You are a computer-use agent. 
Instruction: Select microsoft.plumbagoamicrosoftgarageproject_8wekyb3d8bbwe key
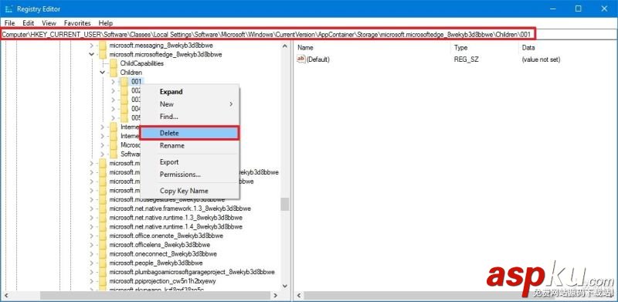(x=192, y=272)
